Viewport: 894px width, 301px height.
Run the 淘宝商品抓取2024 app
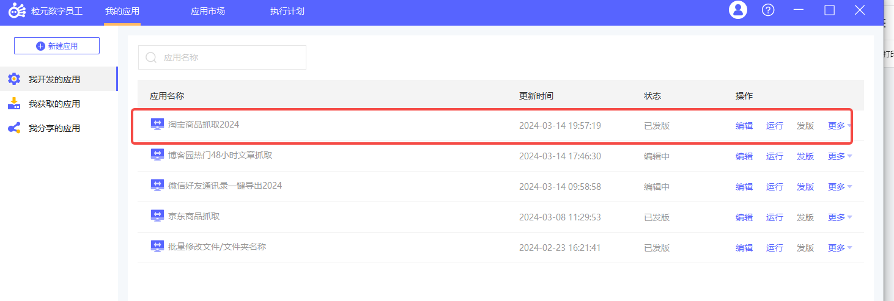coord(775,126)
